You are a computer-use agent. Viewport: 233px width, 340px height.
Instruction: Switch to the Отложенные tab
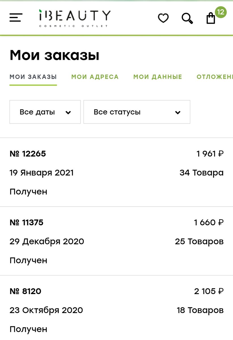[x=215, y=77]
